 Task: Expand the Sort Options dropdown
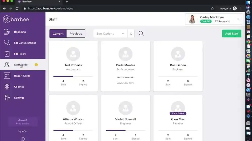(x=110, y=34)
